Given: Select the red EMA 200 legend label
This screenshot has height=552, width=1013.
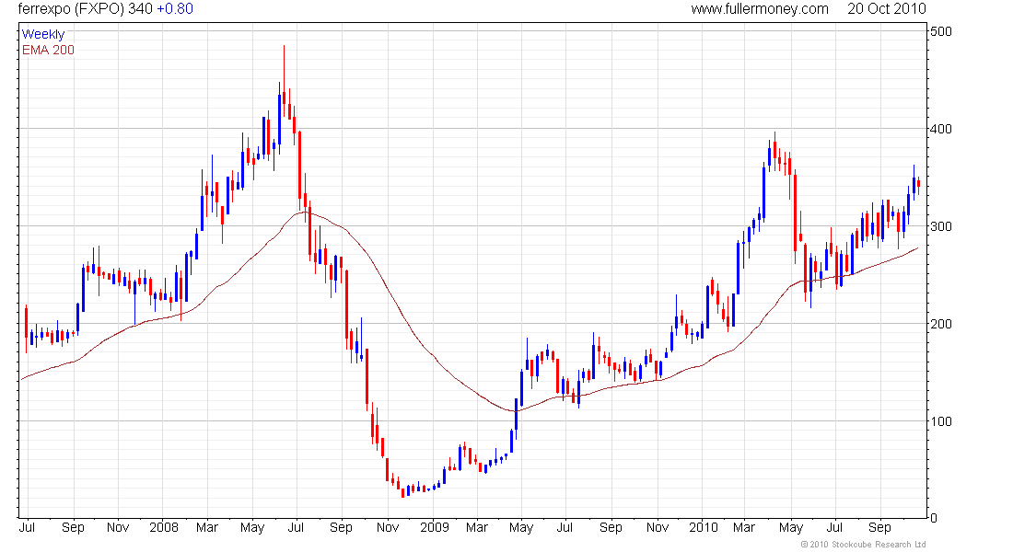Looking at the screenshot, I should coord(48,50).
